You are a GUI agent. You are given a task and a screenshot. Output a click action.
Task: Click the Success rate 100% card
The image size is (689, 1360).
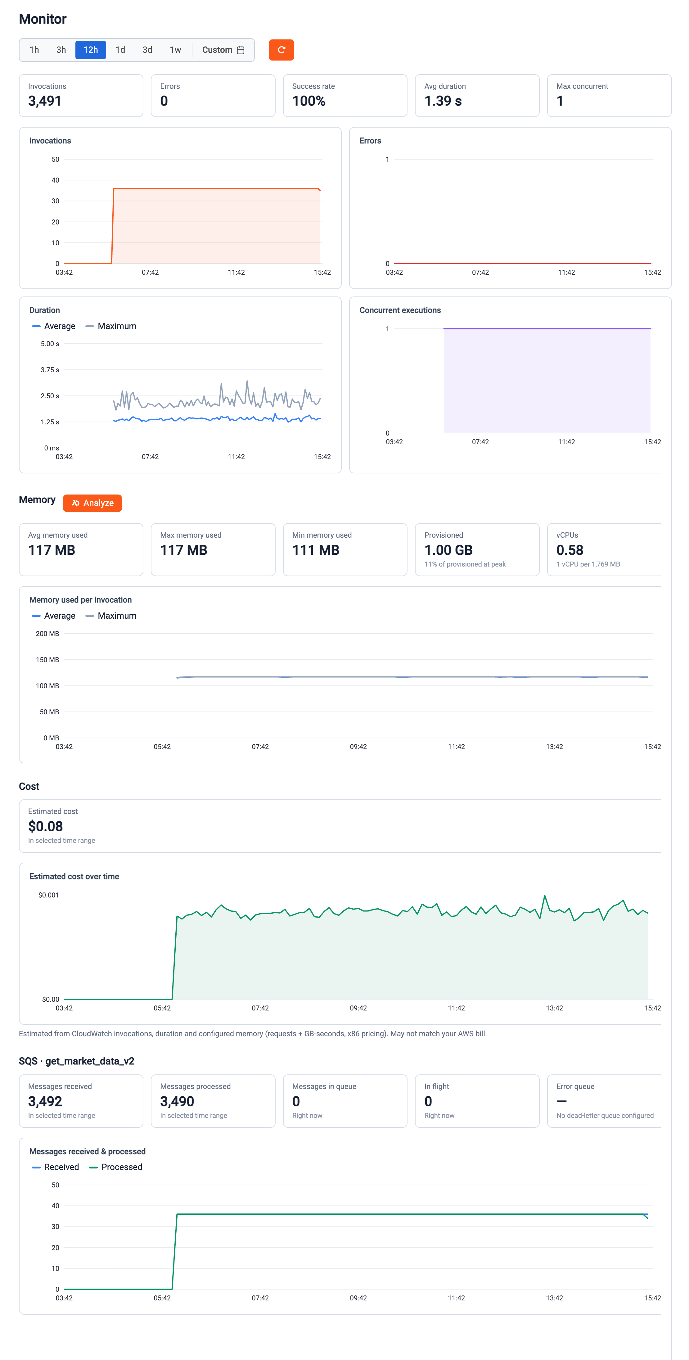pyautogui.click(x=345, y=96)
